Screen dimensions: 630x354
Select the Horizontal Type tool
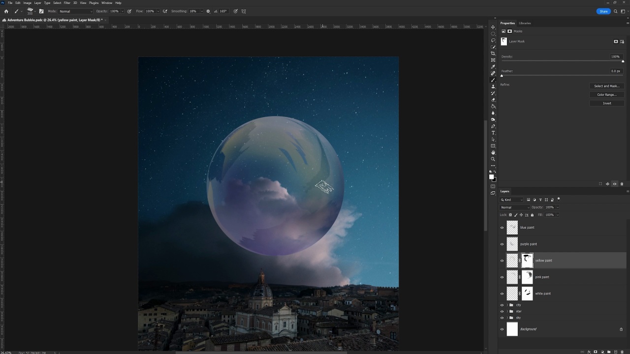[x=493, y=133]
